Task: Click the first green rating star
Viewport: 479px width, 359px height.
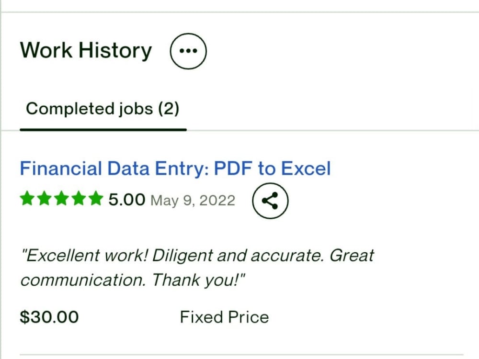Action: (x=27, y=199)
